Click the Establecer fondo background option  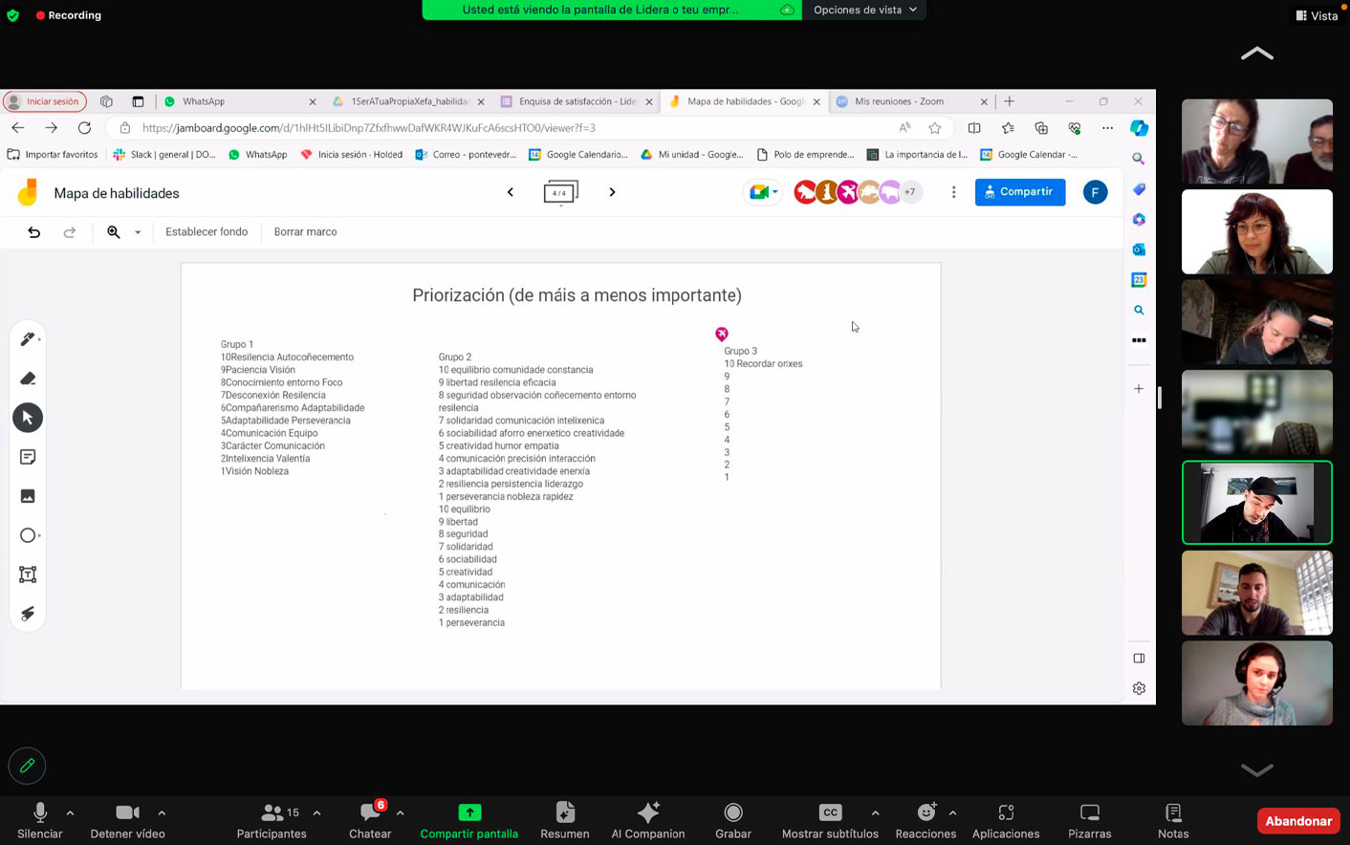[x=207, y=232]
